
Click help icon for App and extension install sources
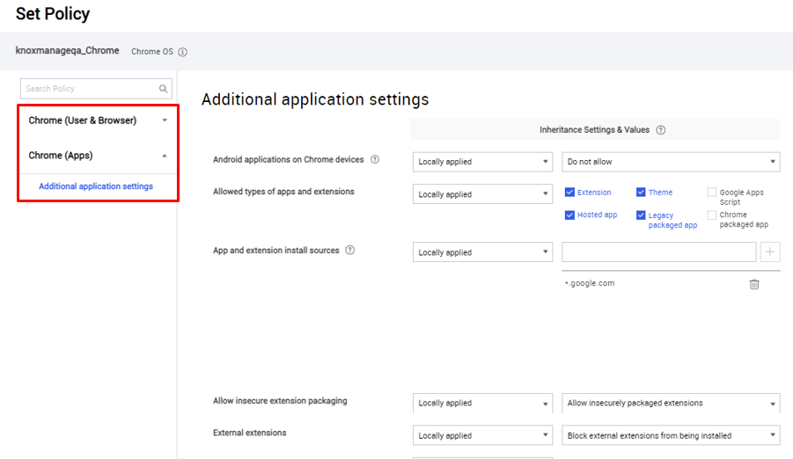(350, 251)
